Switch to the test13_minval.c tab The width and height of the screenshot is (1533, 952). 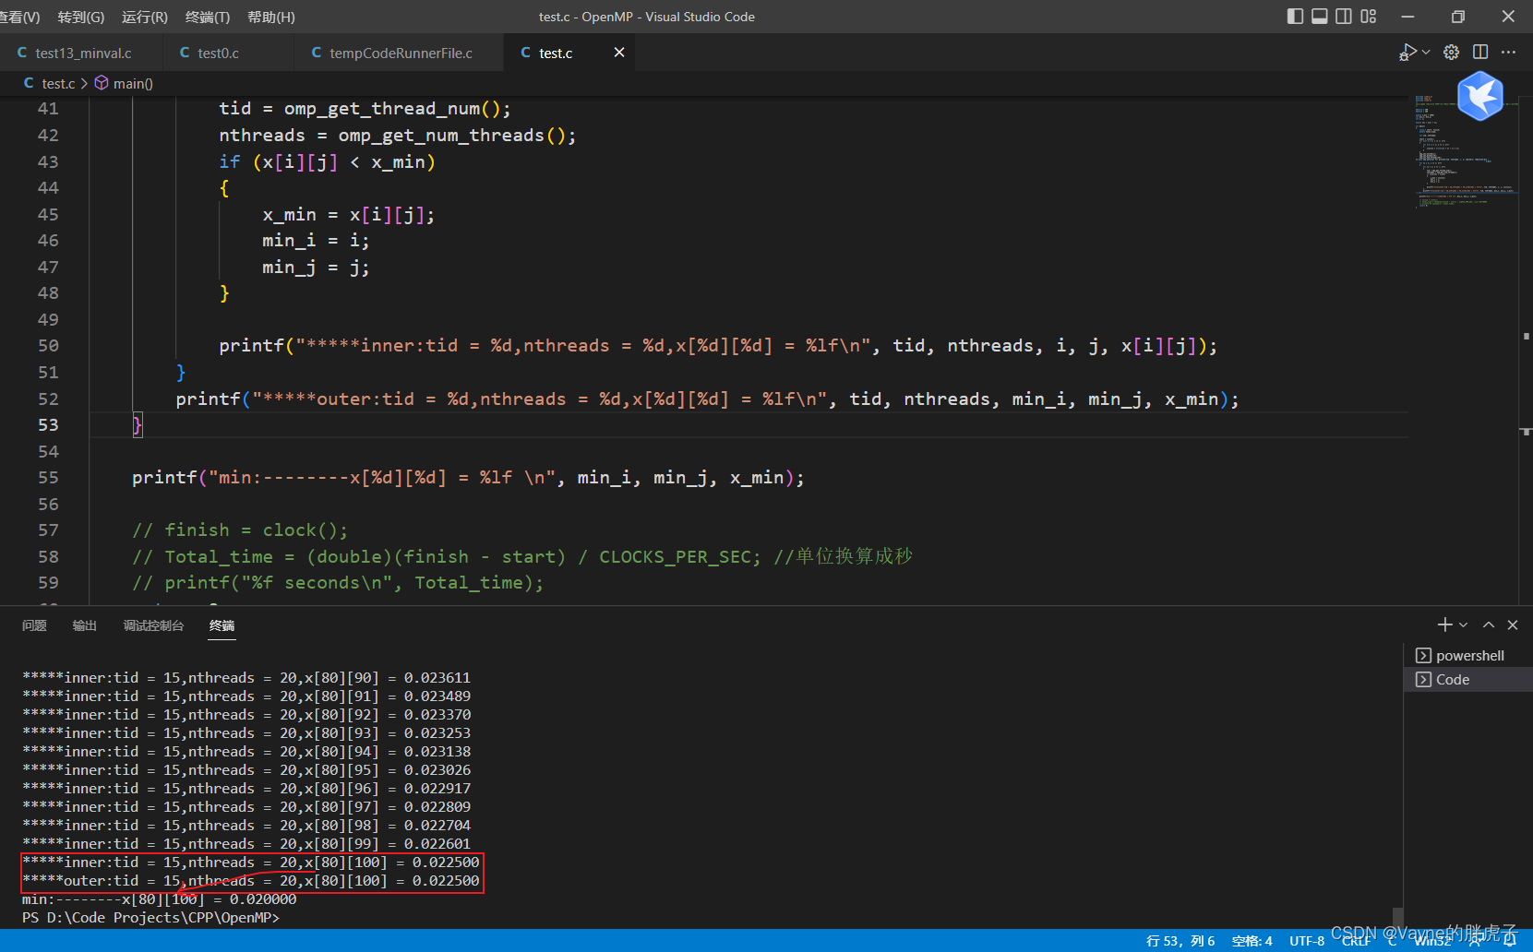(x=82, y=53)
